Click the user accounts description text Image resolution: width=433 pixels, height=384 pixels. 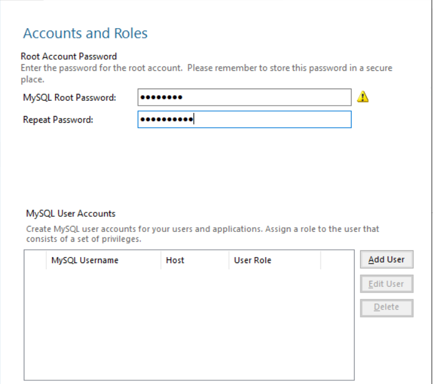pyautogui.click(x=202, y=230)
